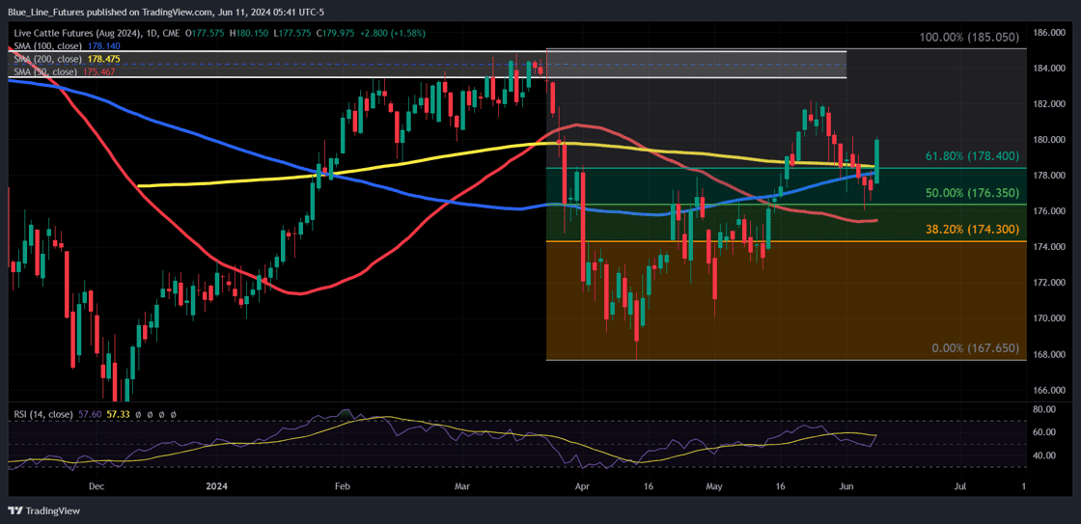
Task: Click the RSI (14, close) indicator label
Action: tap(42, 414)
